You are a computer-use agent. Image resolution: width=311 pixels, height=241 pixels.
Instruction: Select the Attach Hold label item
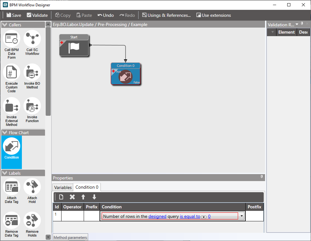pyautogui.click(x=32, y=191)
